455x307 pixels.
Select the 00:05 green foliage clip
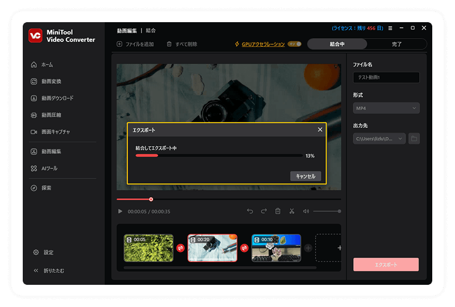click(148, 248)
